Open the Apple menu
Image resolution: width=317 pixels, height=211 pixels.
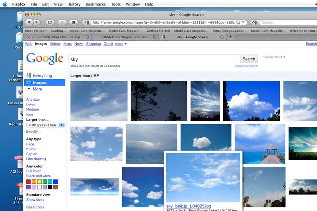point(5,4)
